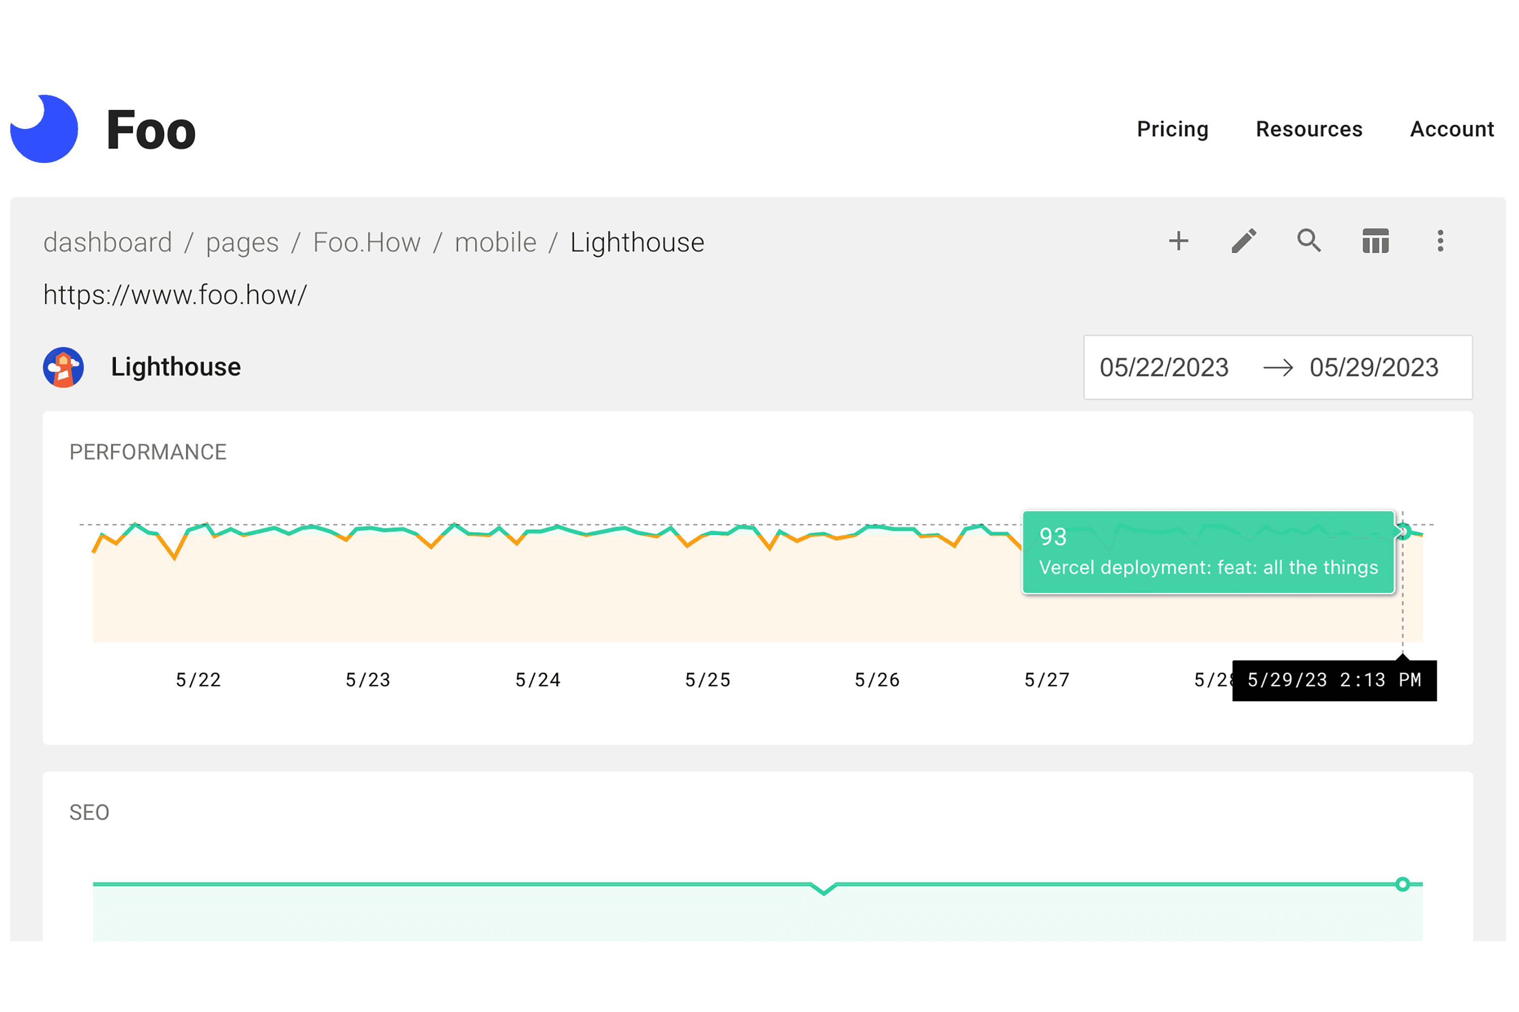Go to the pages breadcrumb link

coord(242,243)
